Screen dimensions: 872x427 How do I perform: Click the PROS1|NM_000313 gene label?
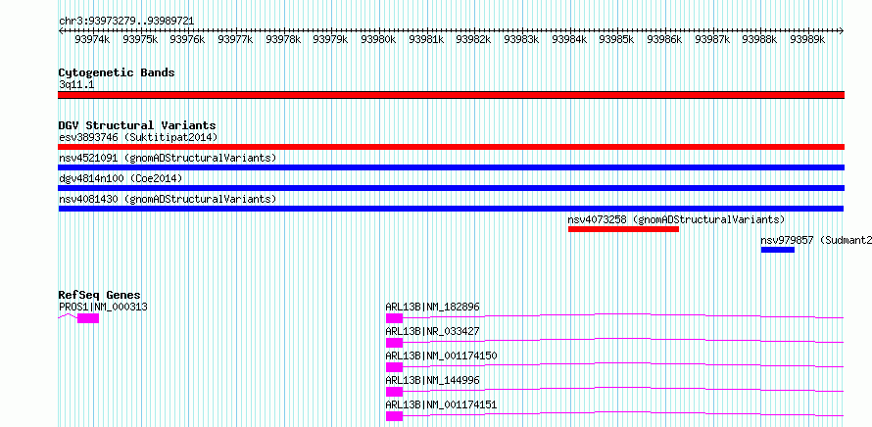(103, 307)
